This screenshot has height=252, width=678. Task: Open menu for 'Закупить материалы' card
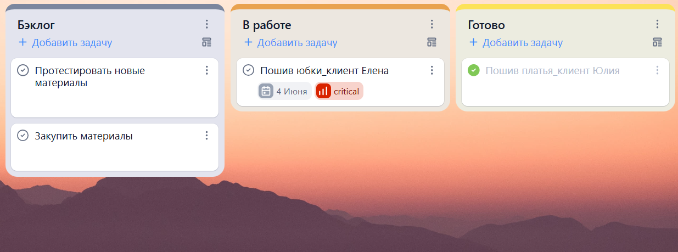207,136
